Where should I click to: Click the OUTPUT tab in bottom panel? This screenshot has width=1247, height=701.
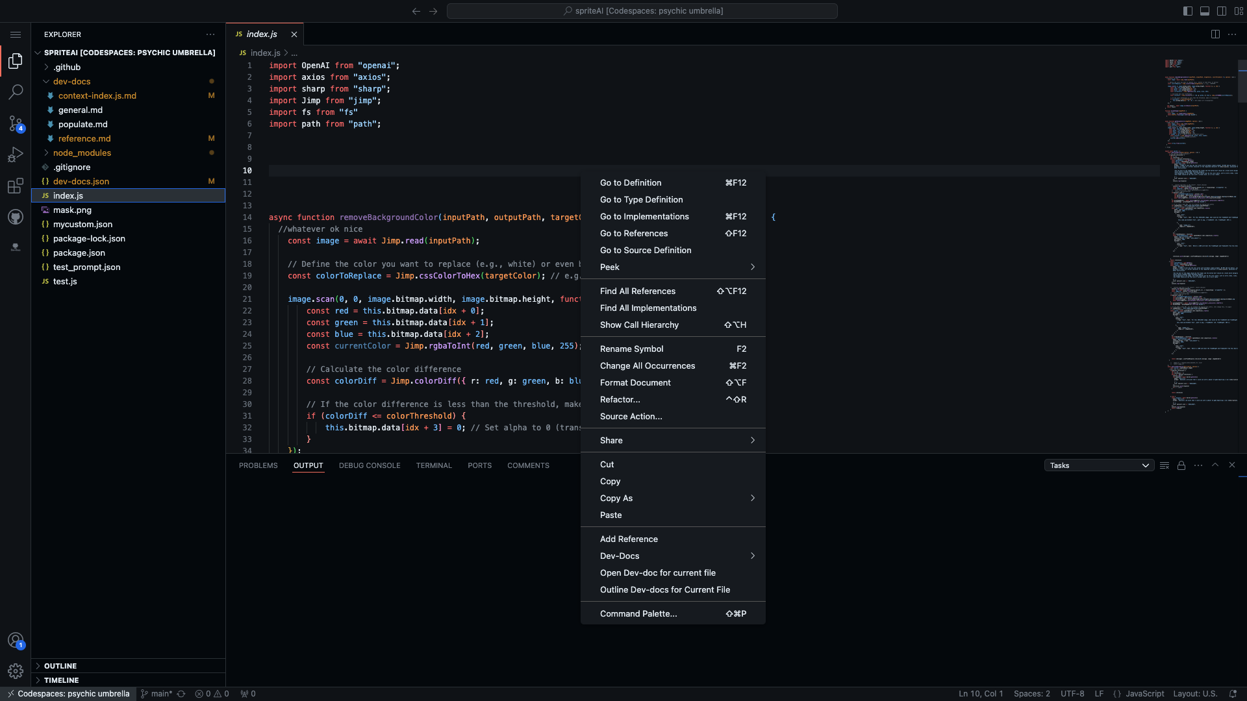[307, 465]
